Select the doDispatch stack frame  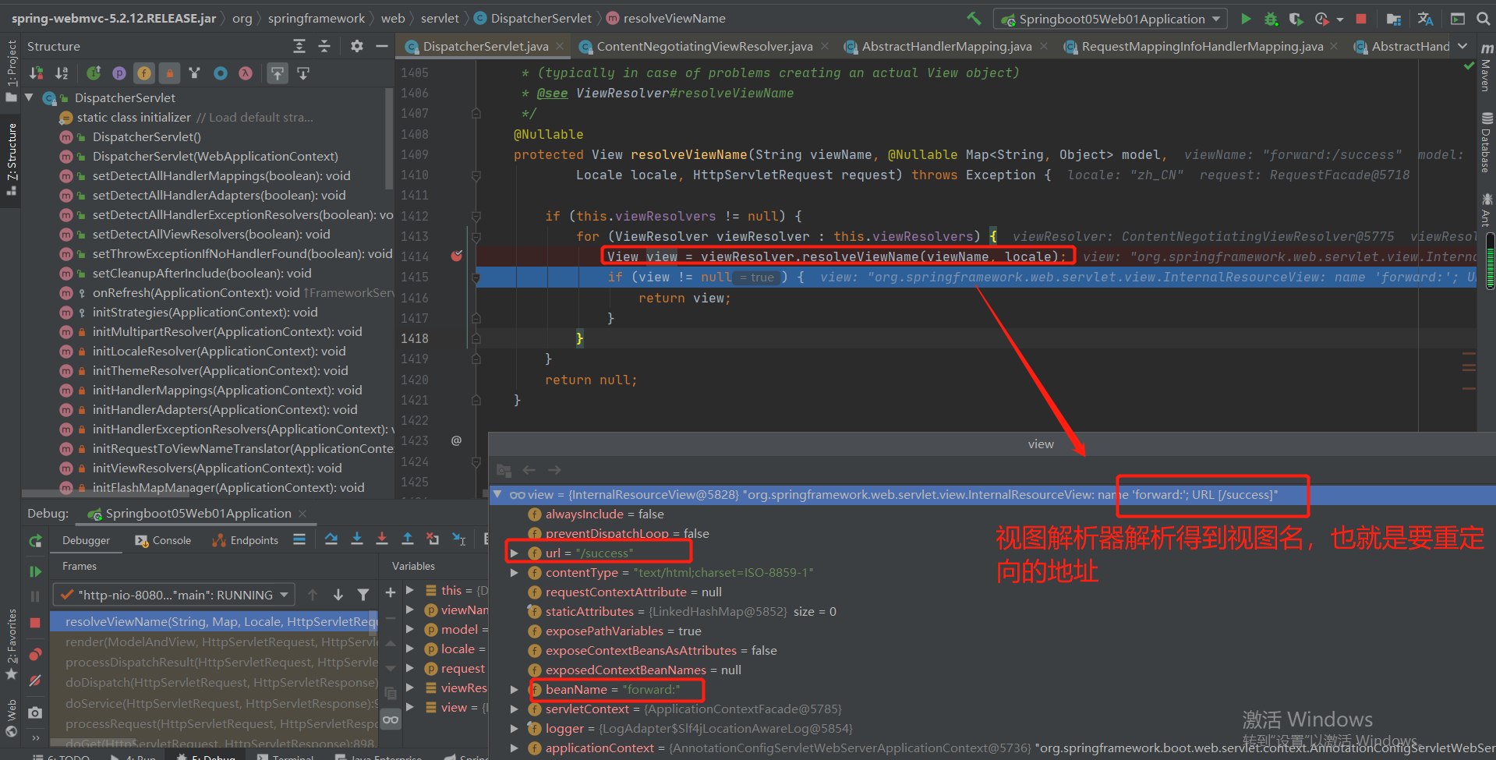(x=214, y=682)
